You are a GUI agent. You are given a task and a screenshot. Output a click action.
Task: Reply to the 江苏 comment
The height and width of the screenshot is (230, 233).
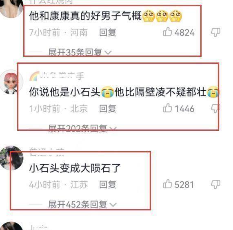pos(108,185)
